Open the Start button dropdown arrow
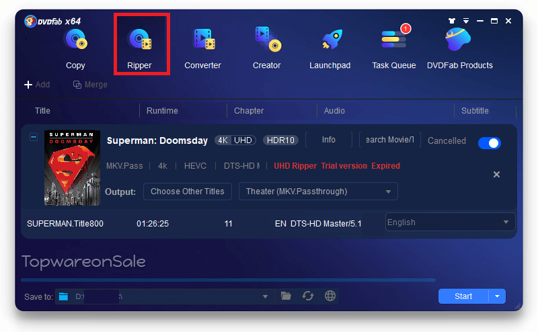This screenshot has width=538, height=332. coord(497,296)
